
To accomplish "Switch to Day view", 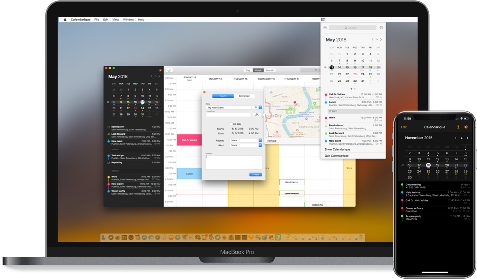I will [248, 70].
